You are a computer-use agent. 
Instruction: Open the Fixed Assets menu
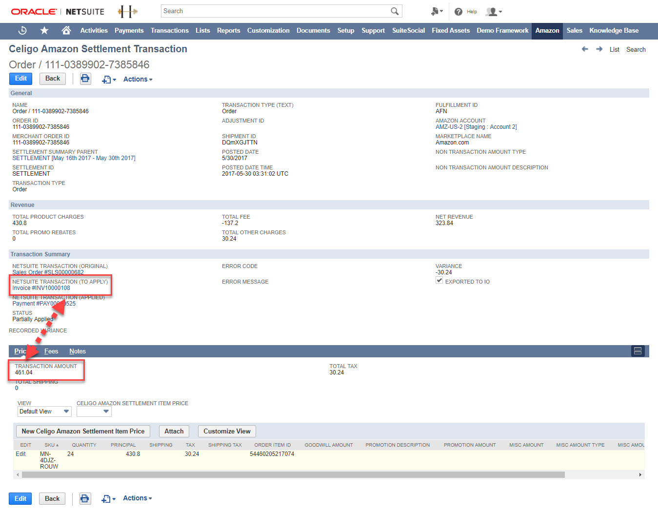pyautogui.click(x=451, y=30)
